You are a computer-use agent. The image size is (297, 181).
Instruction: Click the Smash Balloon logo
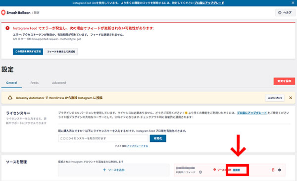click(16, 12)
